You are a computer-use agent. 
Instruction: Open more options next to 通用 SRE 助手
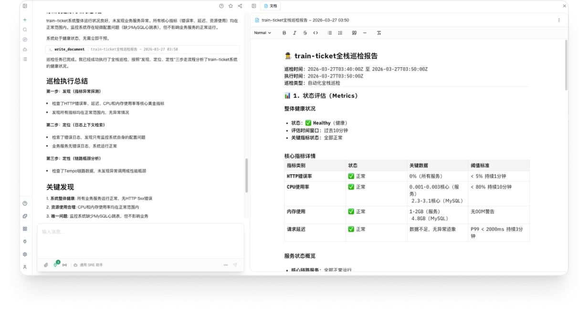coord(226,265)
